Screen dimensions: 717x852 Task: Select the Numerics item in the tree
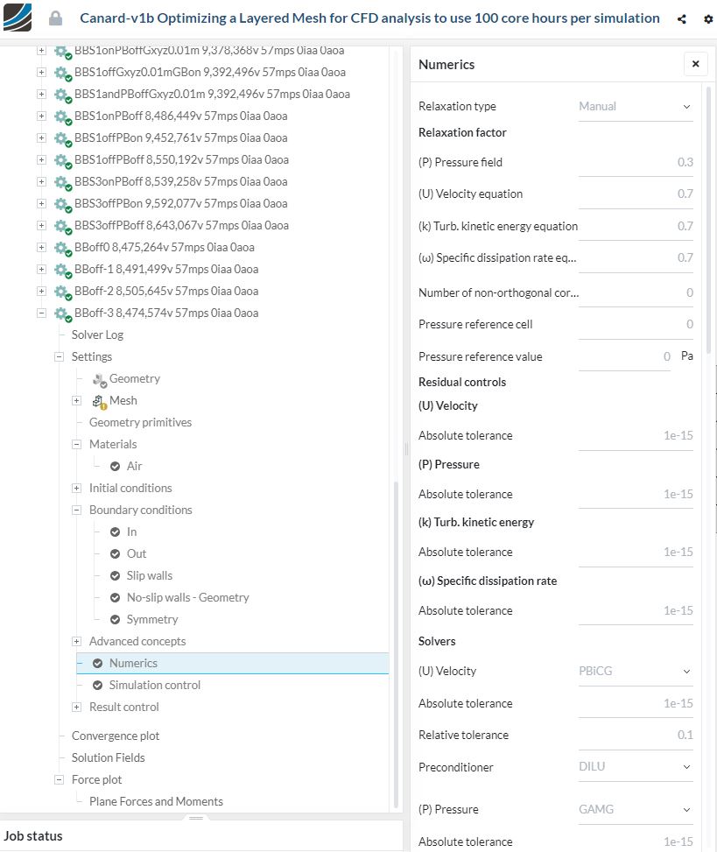pyautogui.click(x=133, y=664)
